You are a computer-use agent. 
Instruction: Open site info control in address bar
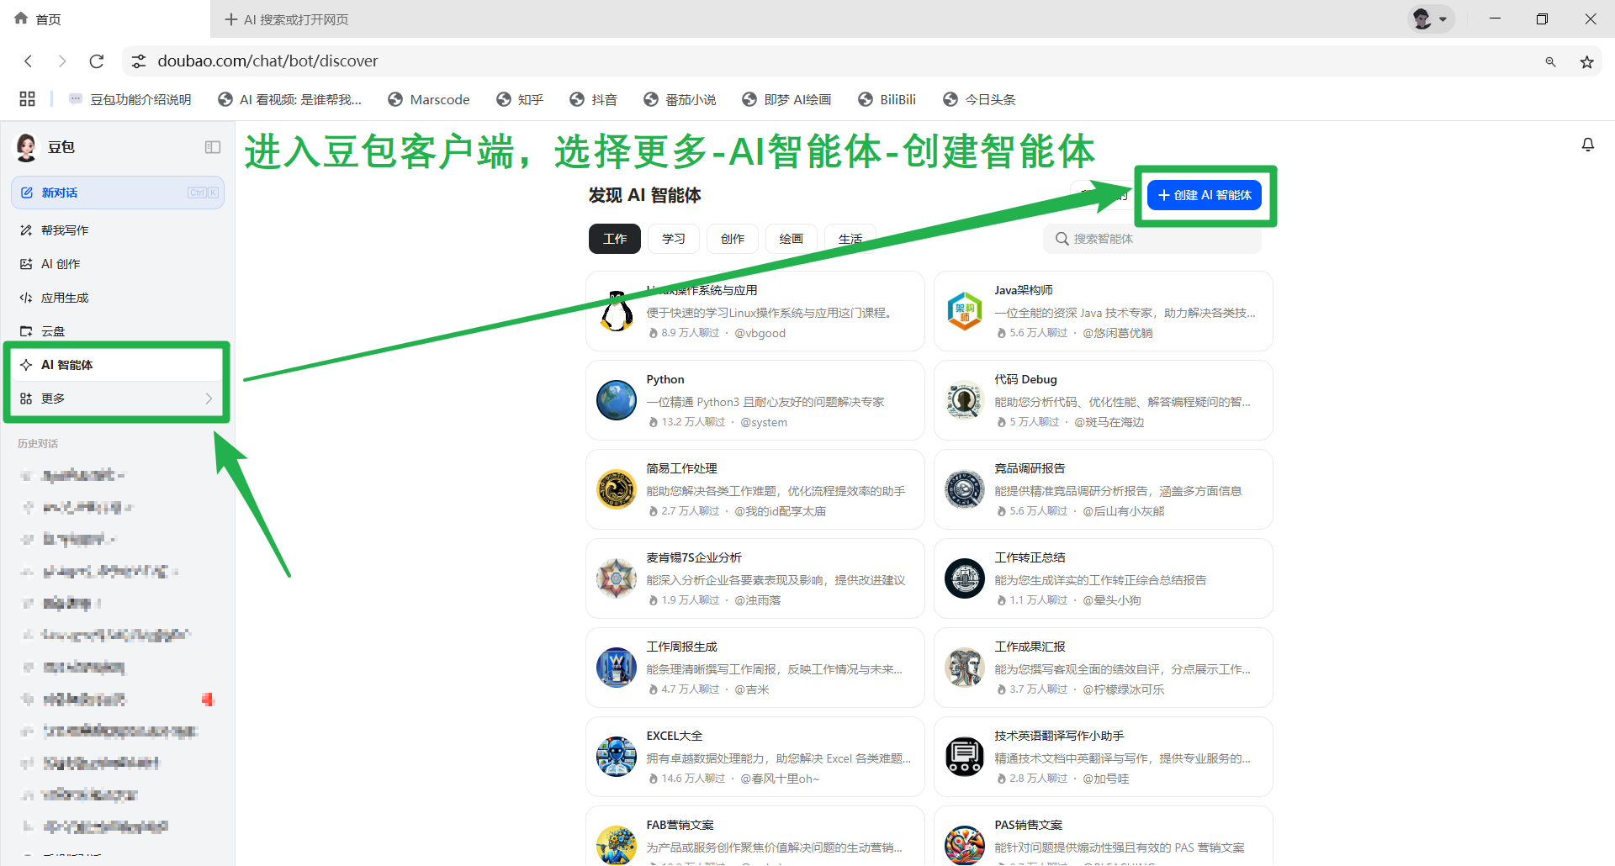click(x=139, y=61)
